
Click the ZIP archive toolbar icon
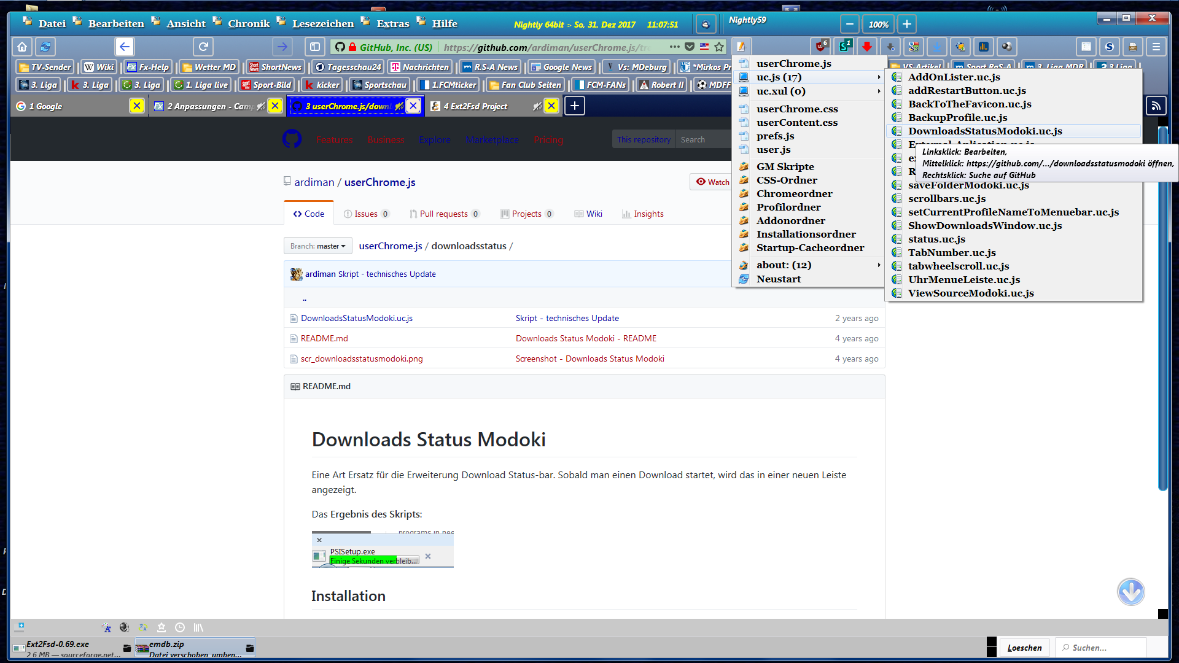(1133, 47)
